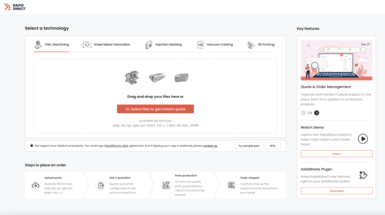Click the Try sample part button
The height and width of the screenshot is (215, 385).
tap(249, 146)
